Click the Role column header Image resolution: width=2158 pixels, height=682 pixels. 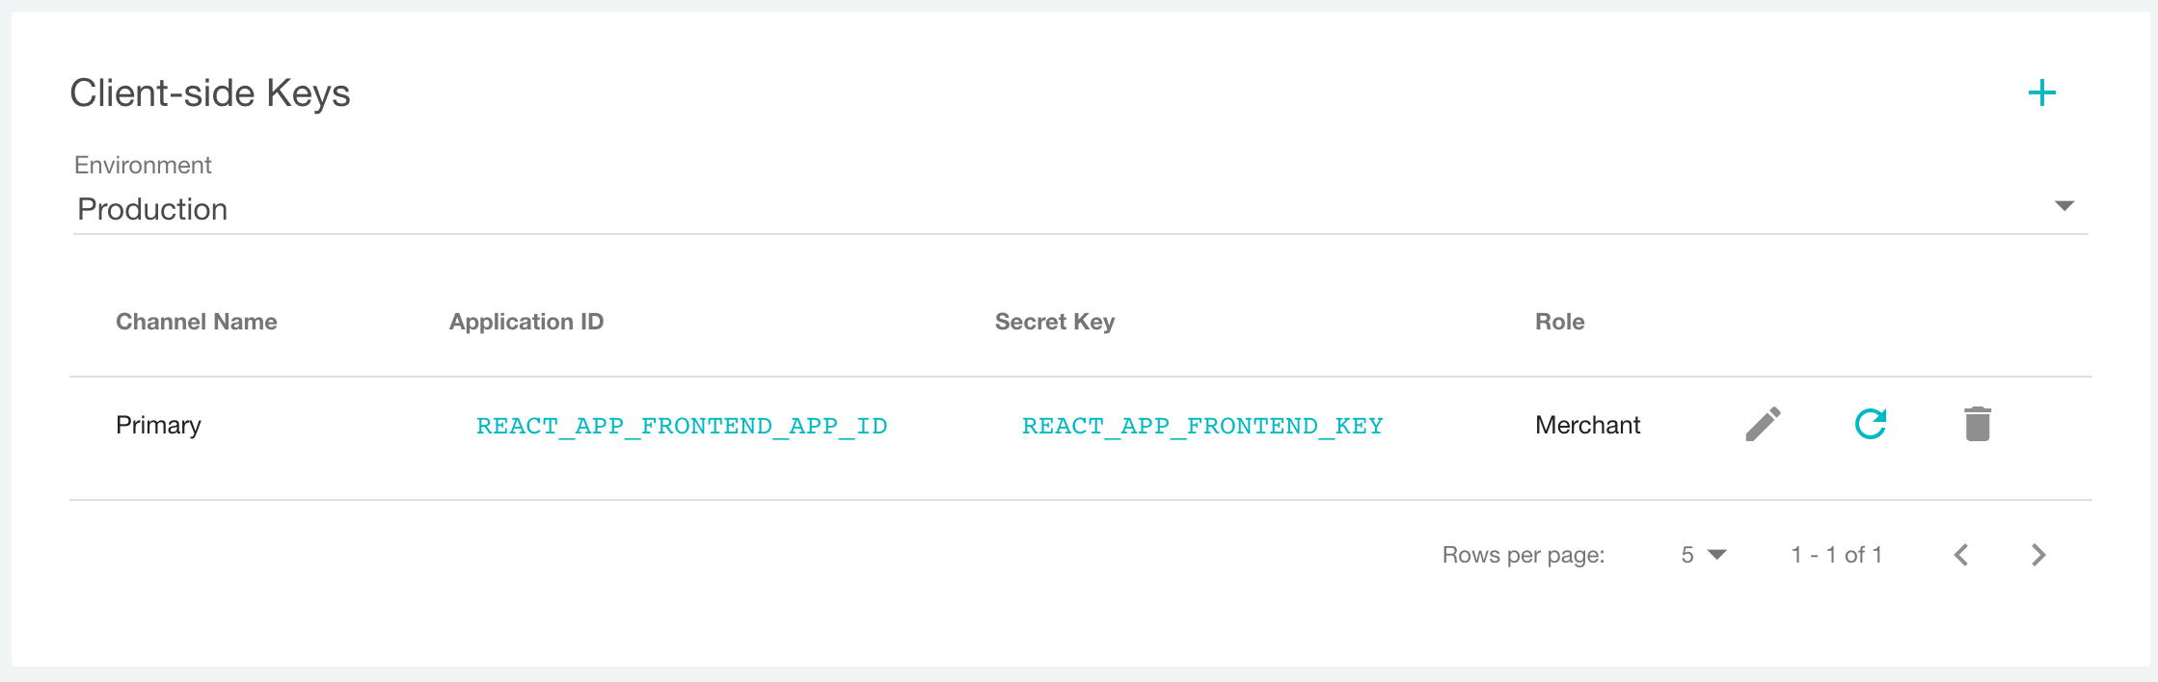tap(1559, 321)
